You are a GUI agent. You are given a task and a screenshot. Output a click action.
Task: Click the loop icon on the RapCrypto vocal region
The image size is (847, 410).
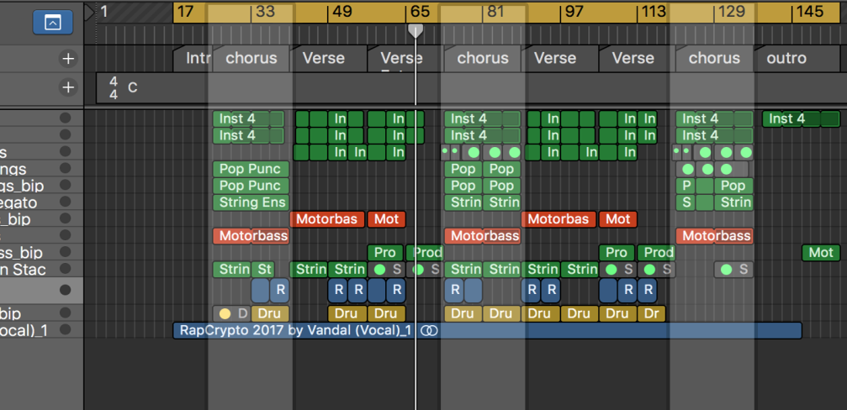click(429, 330)
